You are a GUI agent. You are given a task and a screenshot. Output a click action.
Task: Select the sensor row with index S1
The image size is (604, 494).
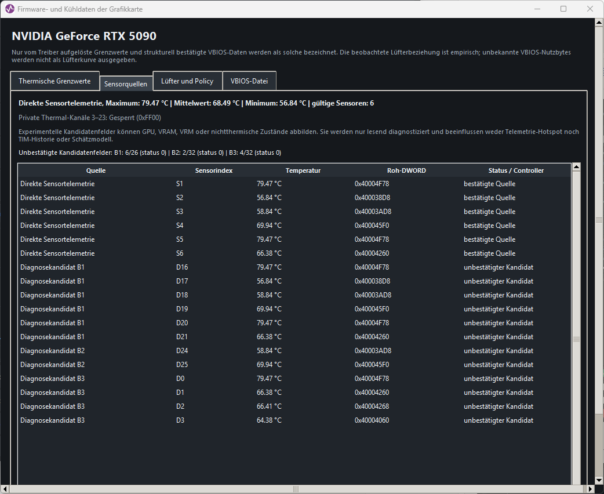pyautogui.click(x=294, y=184)
